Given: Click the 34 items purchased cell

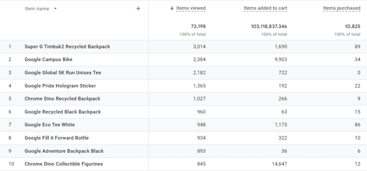Looking at the screenshot, I should (x=357, y=60).
